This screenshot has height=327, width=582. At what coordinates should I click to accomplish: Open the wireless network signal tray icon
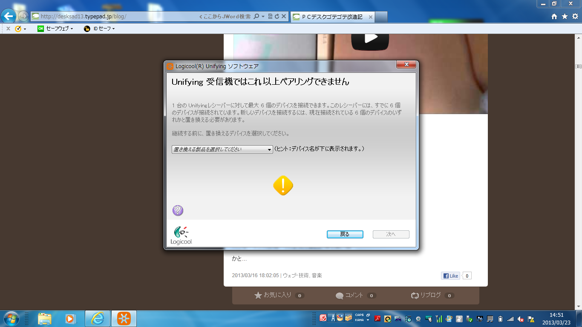pos(510,318)
